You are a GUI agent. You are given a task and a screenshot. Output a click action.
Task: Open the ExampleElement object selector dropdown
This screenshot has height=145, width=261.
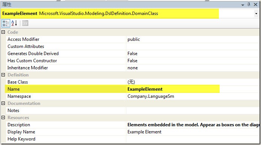[x=256, y=13]
